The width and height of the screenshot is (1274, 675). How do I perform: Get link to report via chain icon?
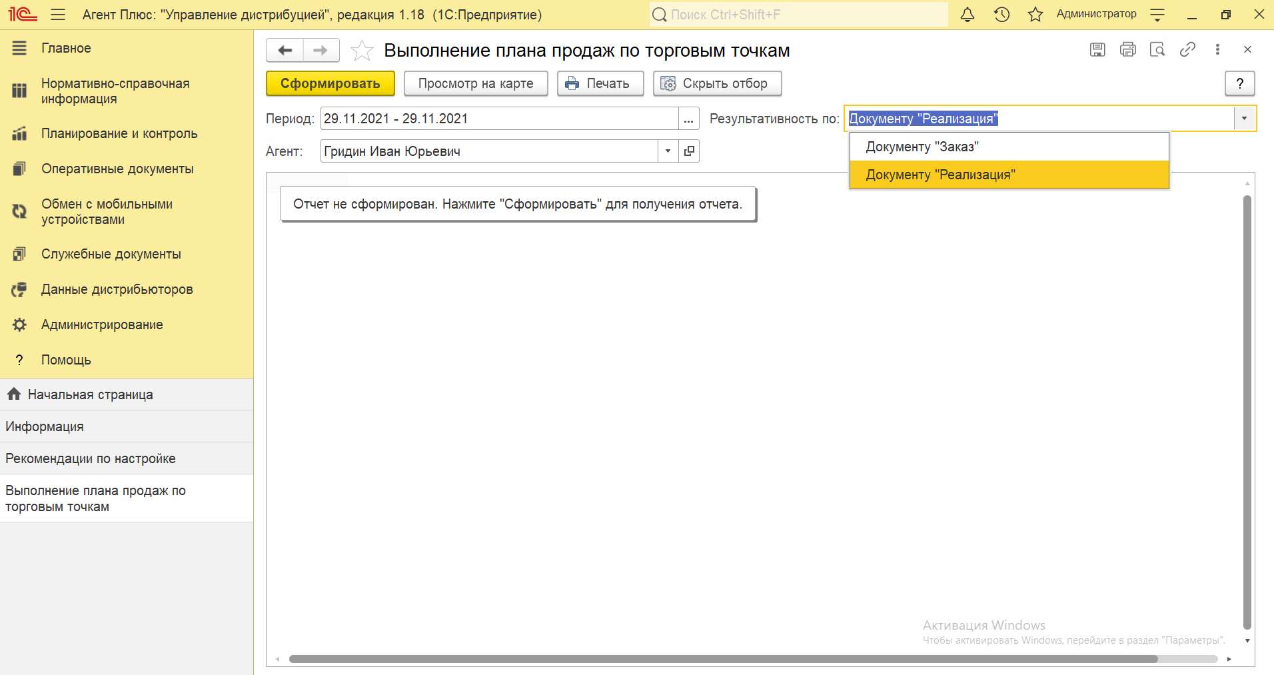[x=1187, y=49]
